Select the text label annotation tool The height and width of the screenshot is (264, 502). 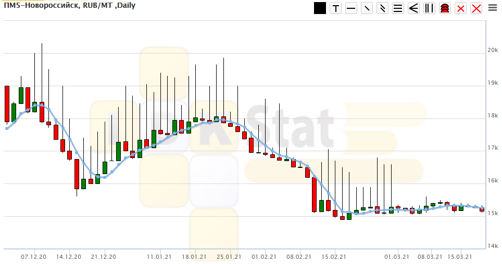pos(335,8)
